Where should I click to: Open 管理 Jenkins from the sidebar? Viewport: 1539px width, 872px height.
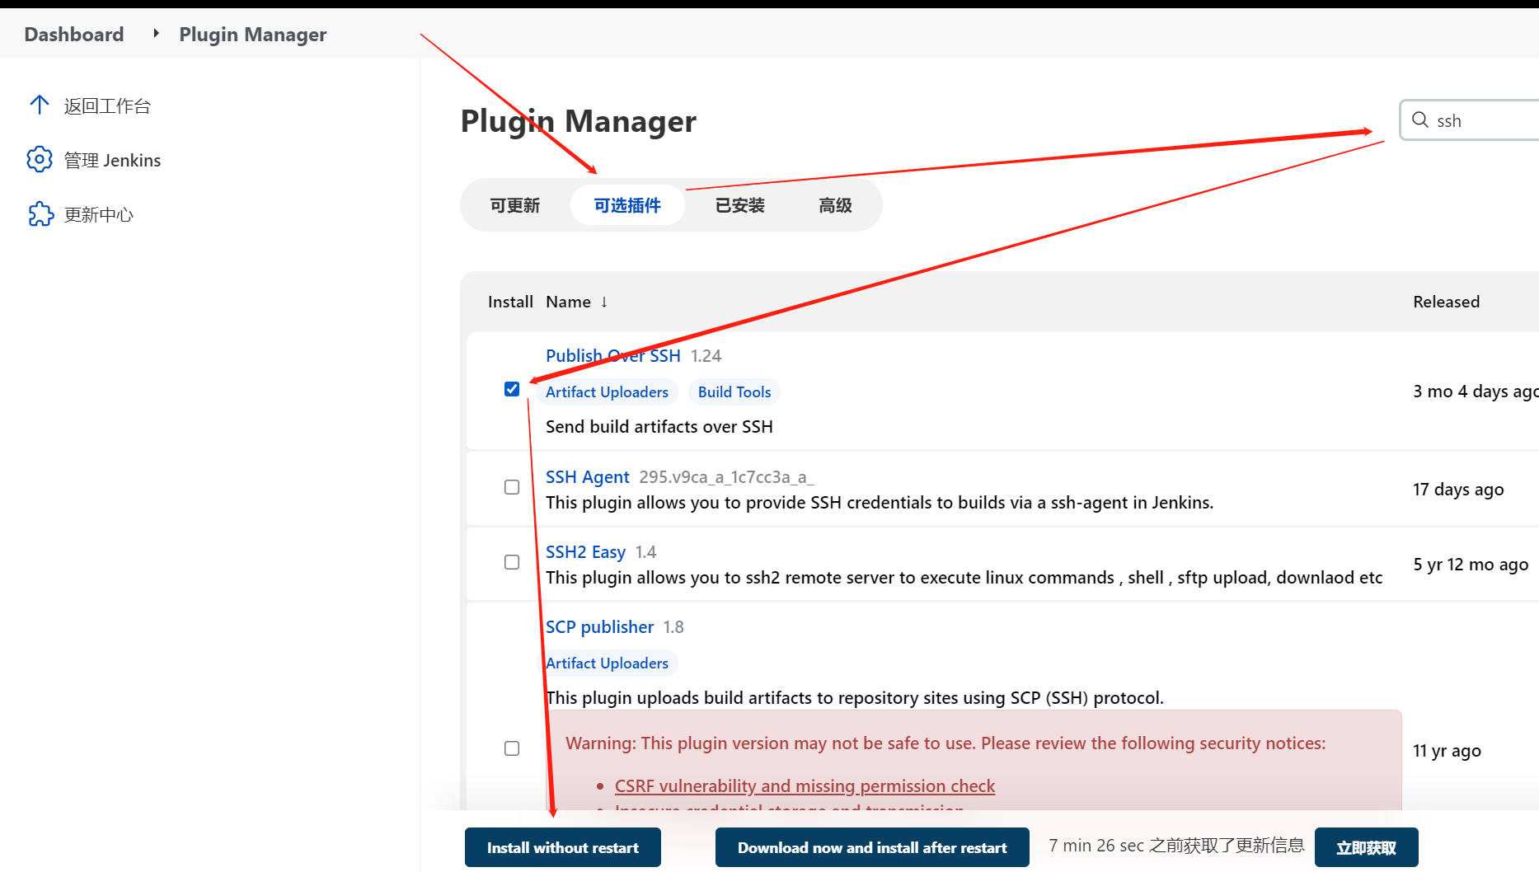click(112, 160)
